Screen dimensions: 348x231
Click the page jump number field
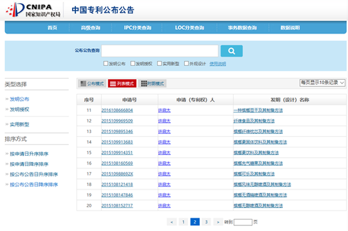pos(243,222)
